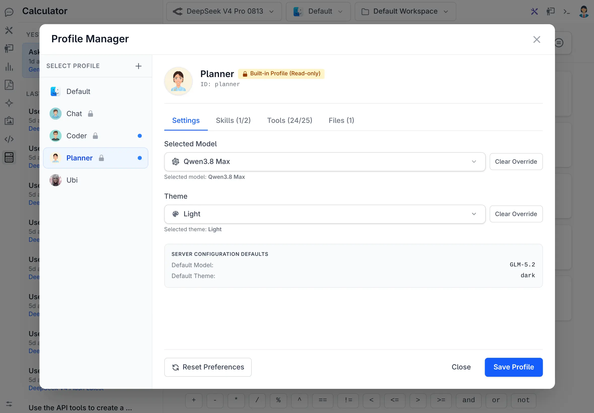This screenshot has width=594, height=413.
Task: Click the circular menu icon behind the dialog's right edge
Action: click(x=559, y=43)
